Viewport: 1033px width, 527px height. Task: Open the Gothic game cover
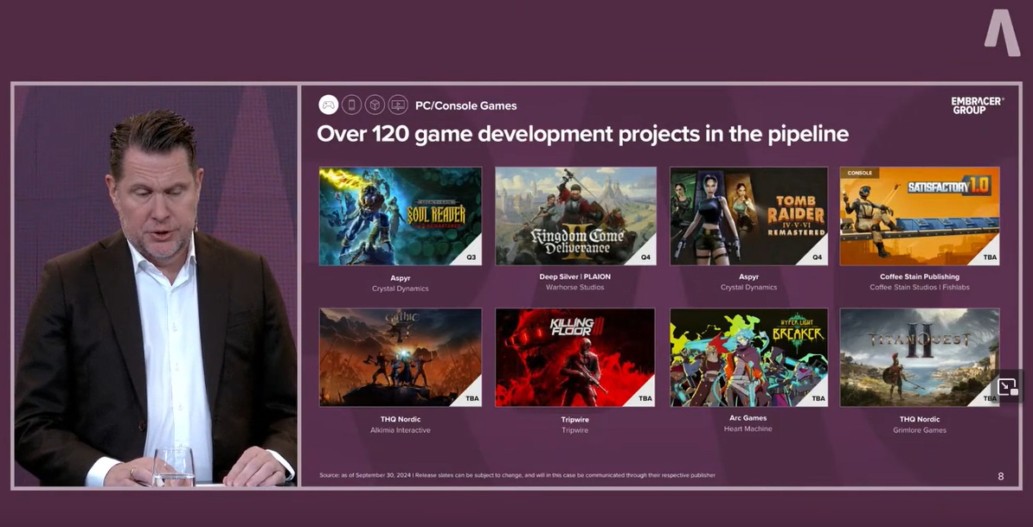(401, 358)
